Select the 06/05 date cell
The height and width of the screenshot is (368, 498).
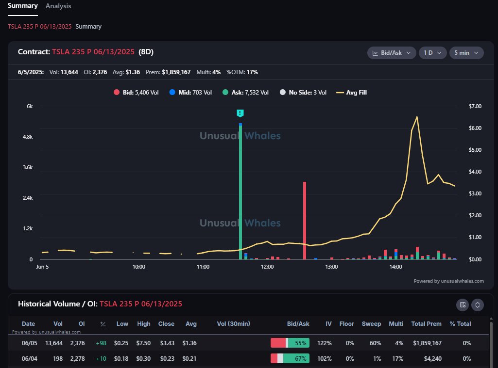(x=29, y=343)
